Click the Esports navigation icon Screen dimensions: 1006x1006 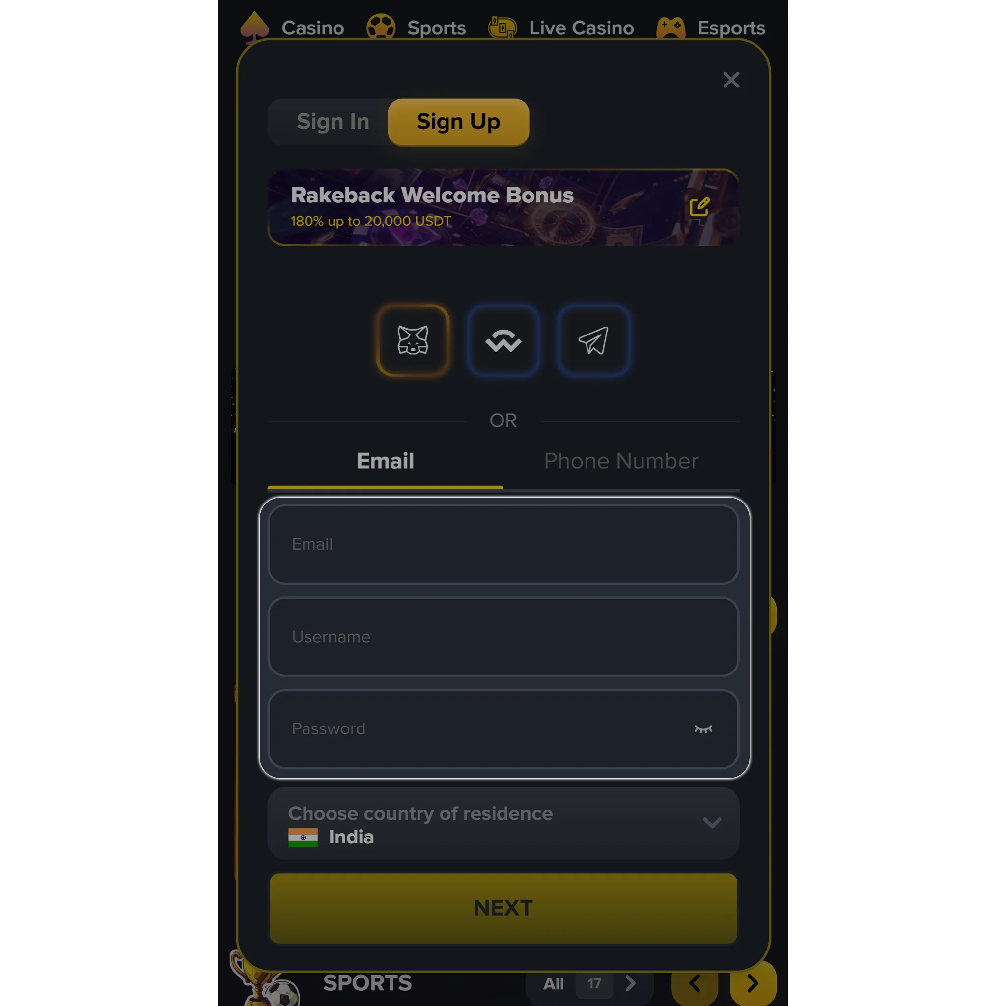[x=671, y=27]
